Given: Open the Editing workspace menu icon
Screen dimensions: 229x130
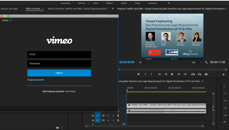Looking at the screenshot, I should click(x=88, y=3).
